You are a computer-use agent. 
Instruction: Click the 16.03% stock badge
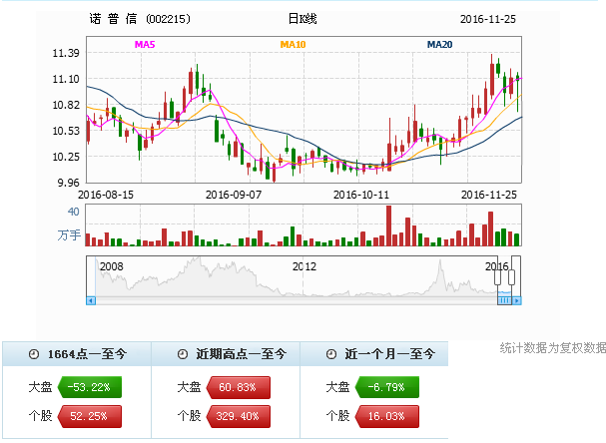(x=387, y=416)
